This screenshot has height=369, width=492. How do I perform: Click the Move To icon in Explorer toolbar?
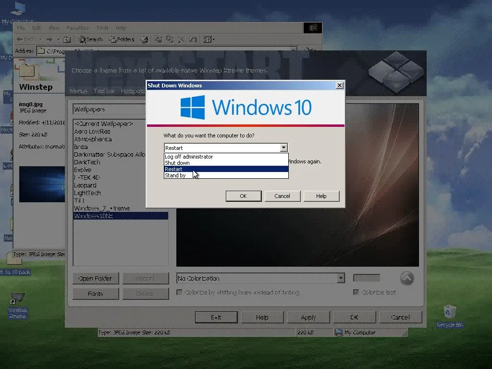[x=158, y=39]
